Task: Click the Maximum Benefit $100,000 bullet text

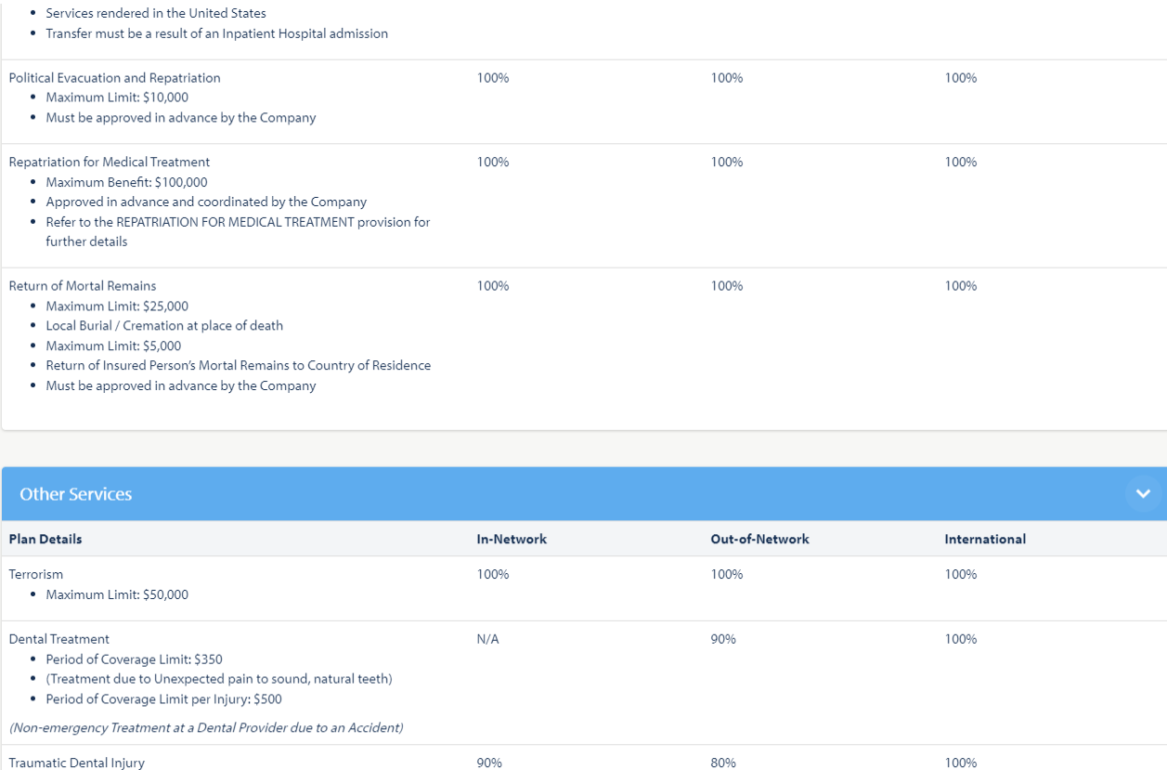Action: tap(126, 182)
